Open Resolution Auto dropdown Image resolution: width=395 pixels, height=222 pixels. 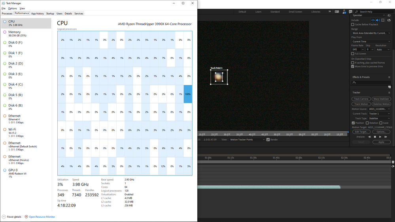tap(383, 50)
